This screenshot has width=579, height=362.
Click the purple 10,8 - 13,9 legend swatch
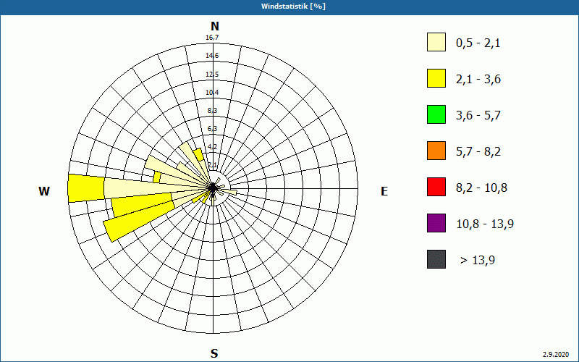coord(436,223)
